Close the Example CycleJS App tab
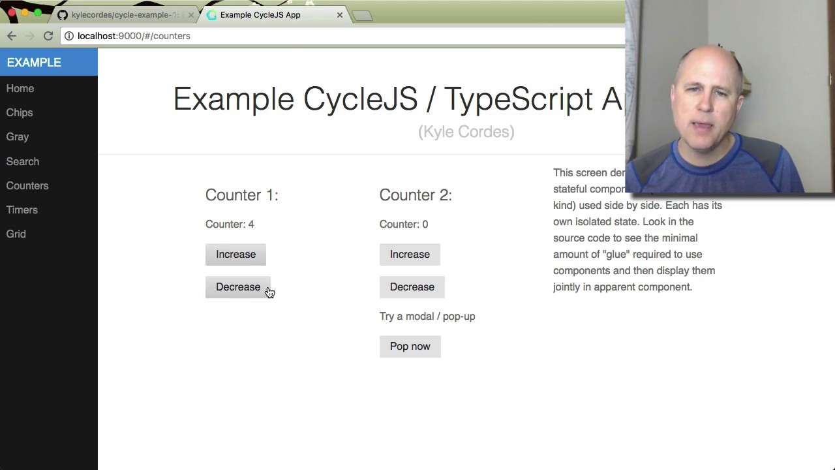 [x=339, y=14]
